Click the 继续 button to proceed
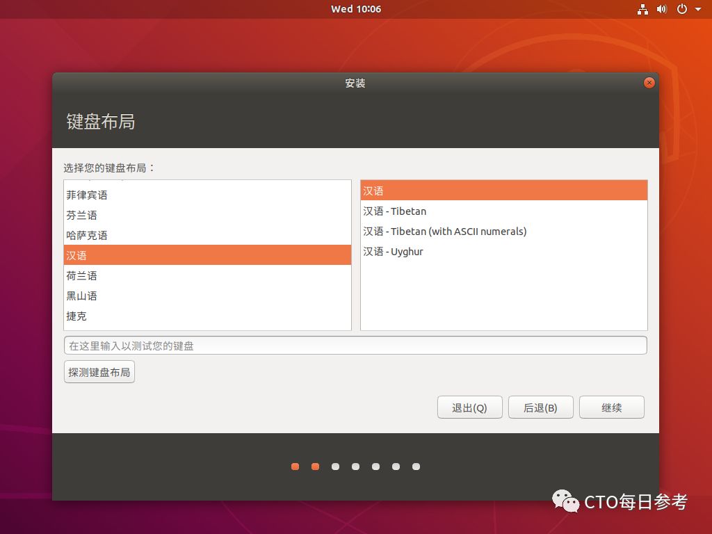 click(x=611, y=407)
